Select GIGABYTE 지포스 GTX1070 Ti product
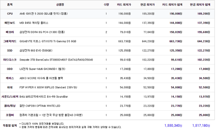216x131 pixels. tap(48, 41)
